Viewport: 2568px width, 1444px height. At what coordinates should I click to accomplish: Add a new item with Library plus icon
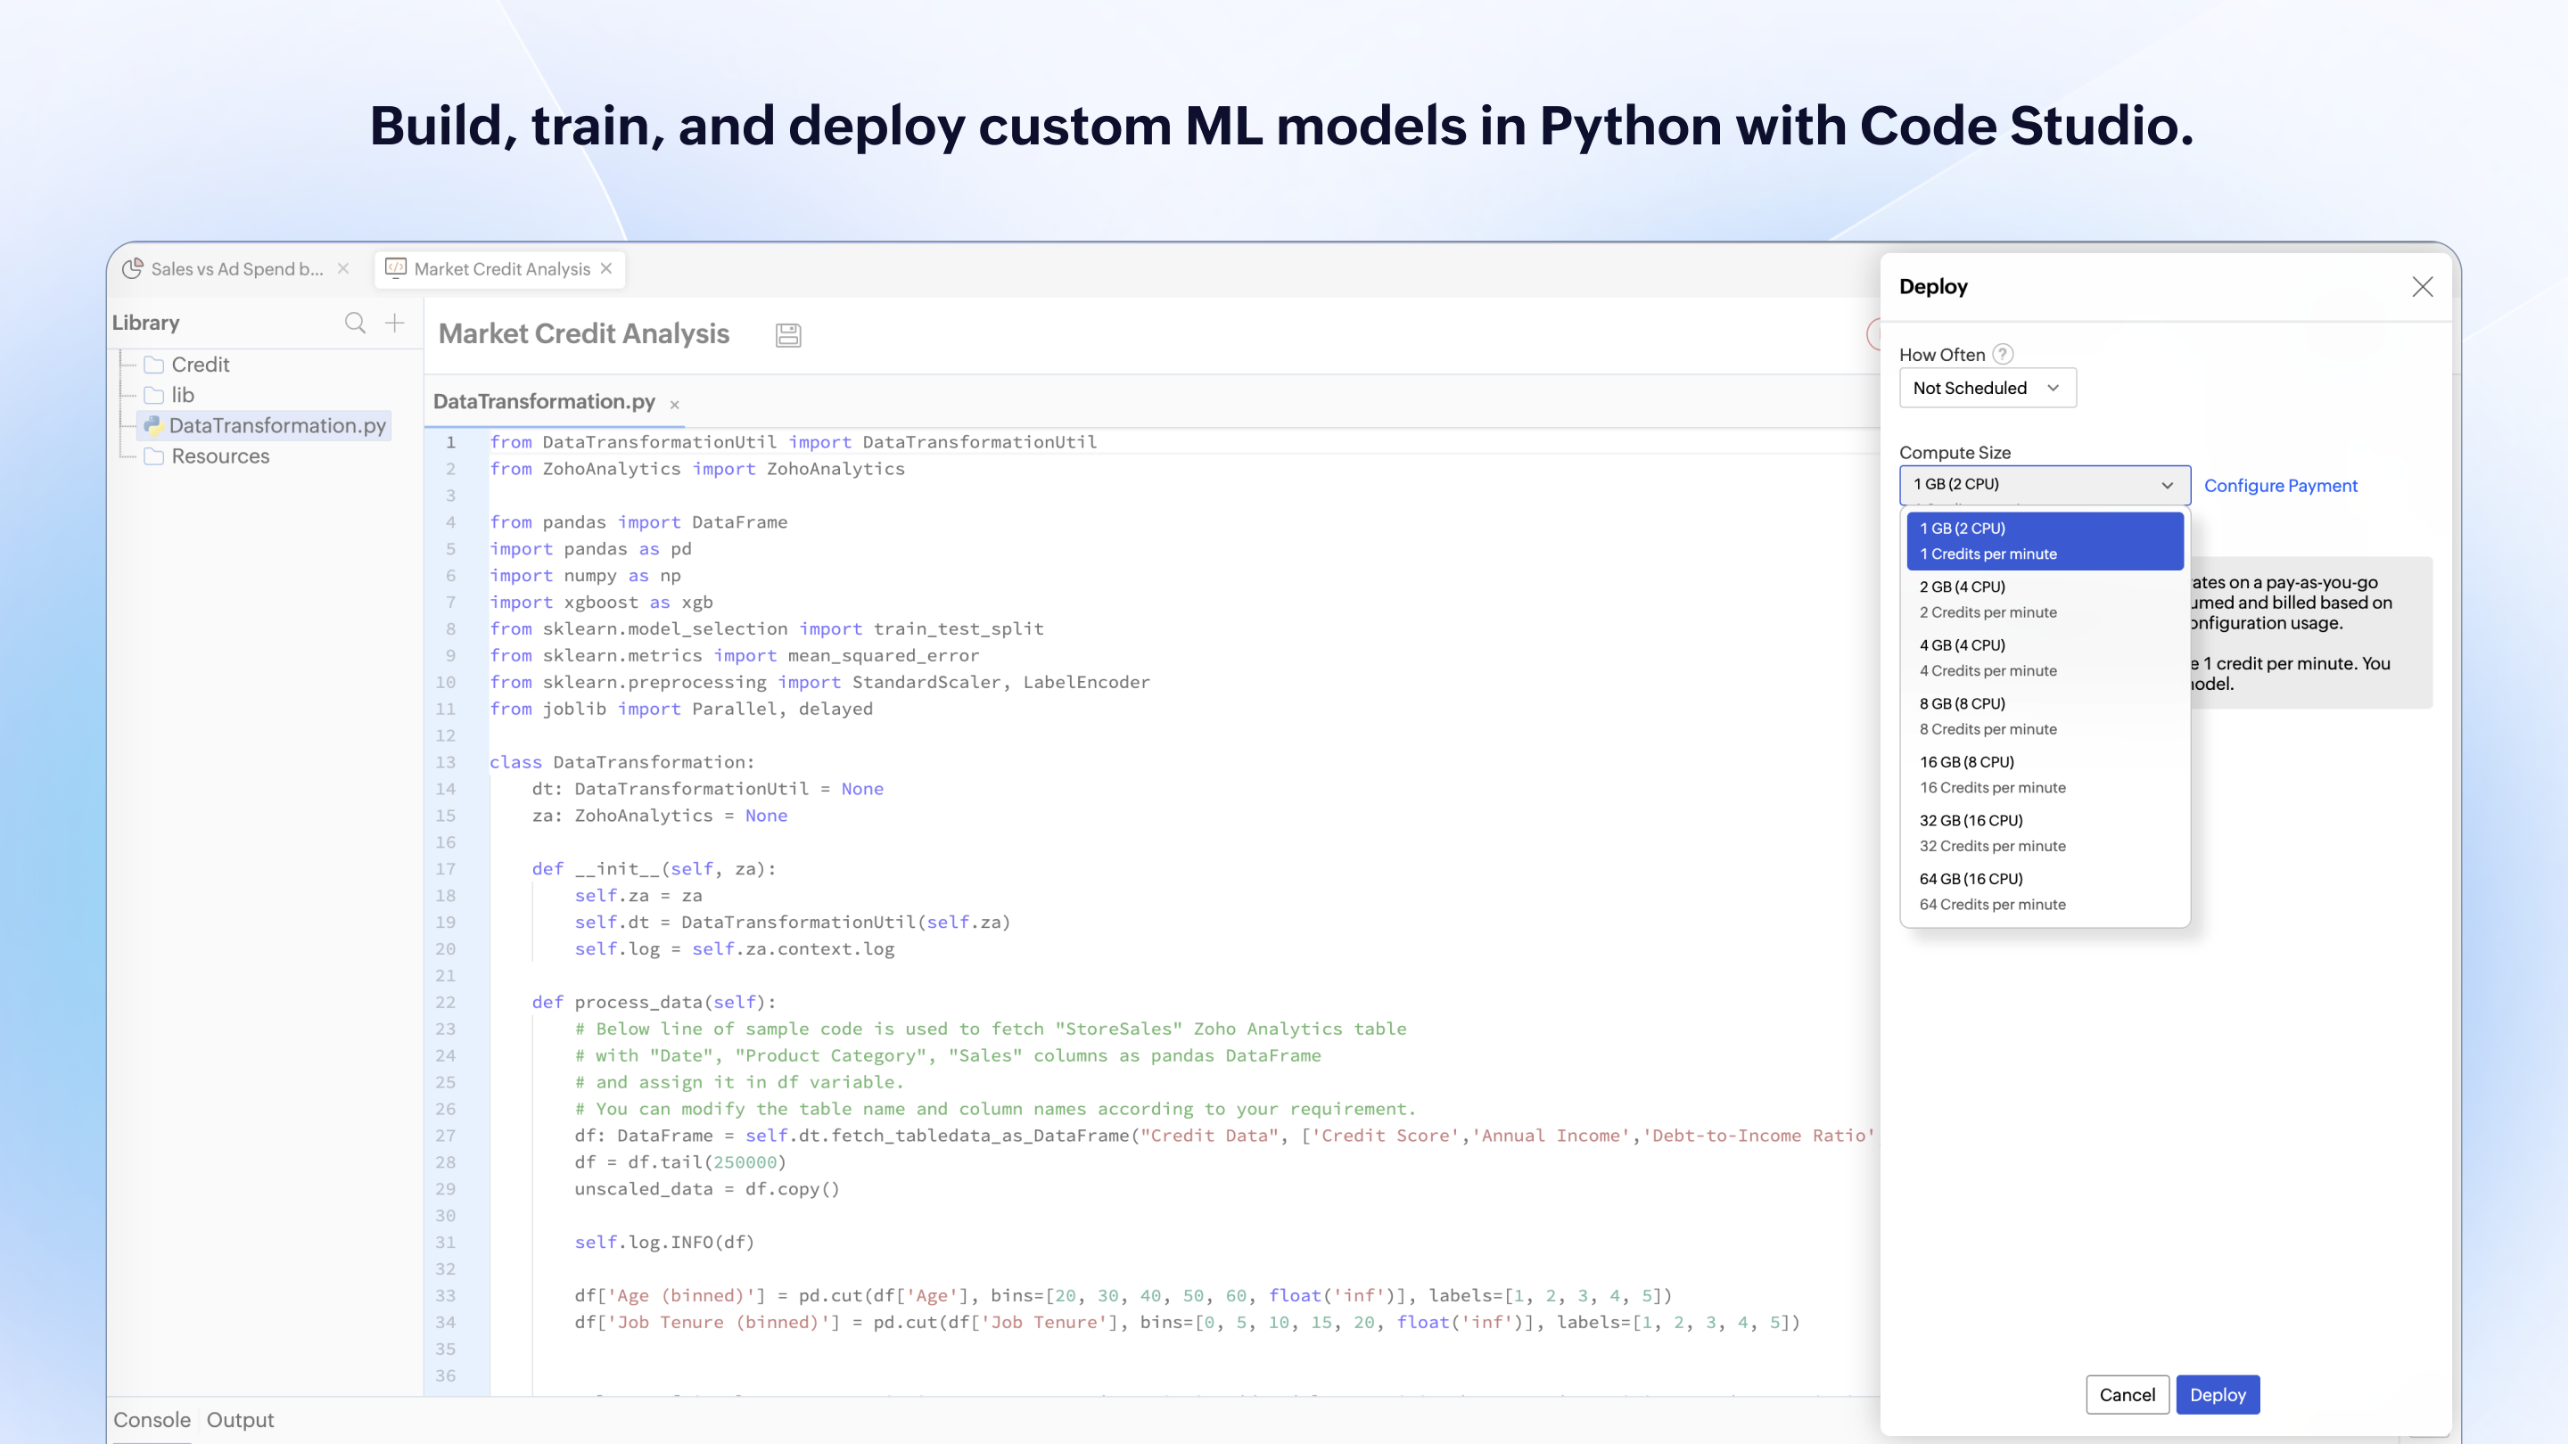tap(395, 323)
